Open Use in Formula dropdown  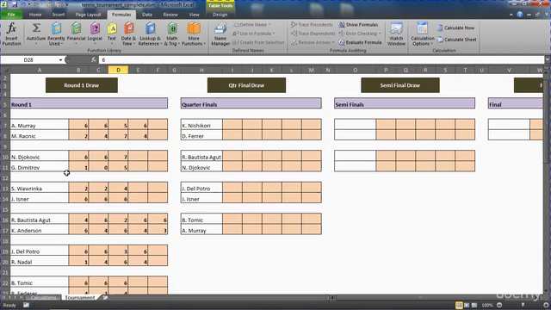[253, 34]
